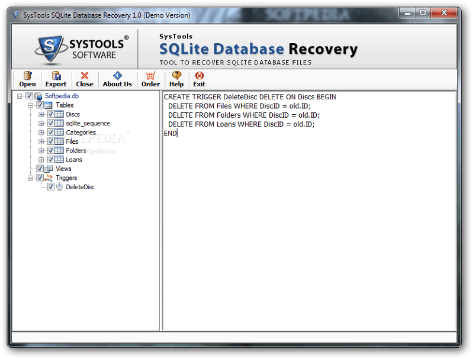Click after END in the SQL text area

(178, 133)
